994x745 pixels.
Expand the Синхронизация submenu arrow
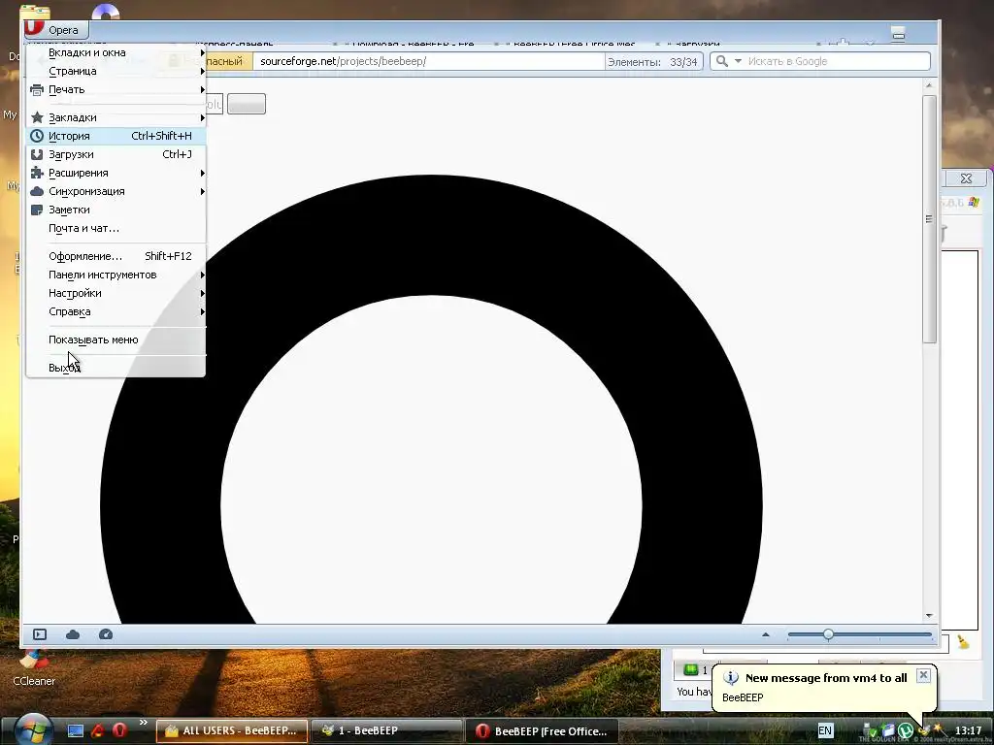(202, 191)
